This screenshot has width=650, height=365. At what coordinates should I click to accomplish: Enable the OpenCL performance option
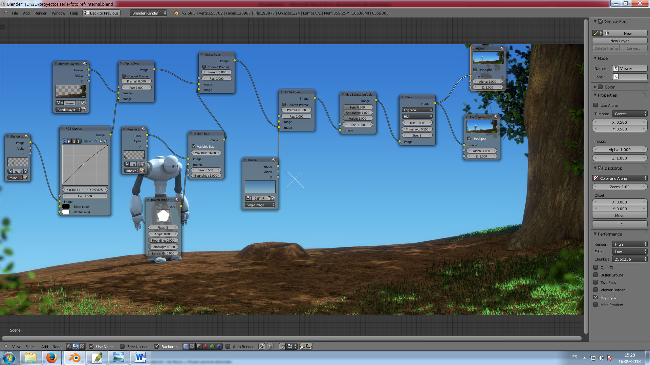tap(596, 267)
